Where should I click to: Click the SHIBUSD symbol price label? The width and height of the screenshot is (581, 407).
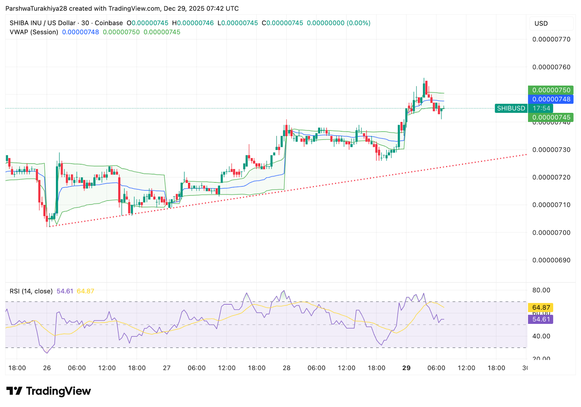(511, 108)
